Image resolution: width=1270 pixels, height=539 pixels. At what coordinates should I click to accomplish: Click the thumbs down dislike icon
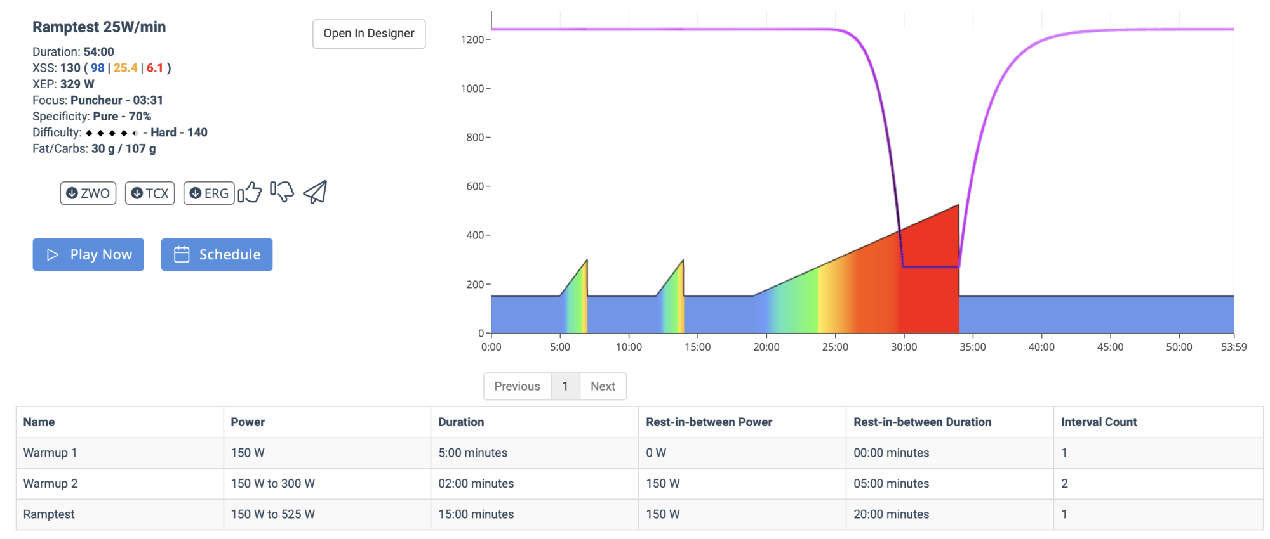282,192
